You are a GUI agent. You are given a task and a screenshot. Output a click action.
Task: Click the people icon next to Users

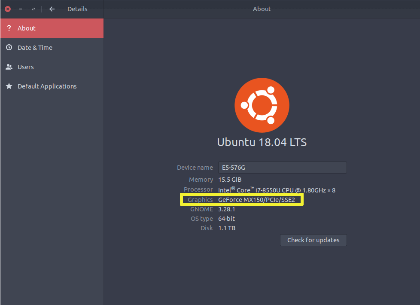click(x=9, y=67)
